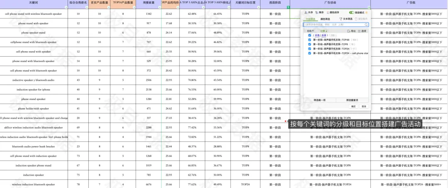Uncheck TOP24 - cell phone stand checkbox
The image size is (448, 188).
pyautogui.click(x=310, y=53)
